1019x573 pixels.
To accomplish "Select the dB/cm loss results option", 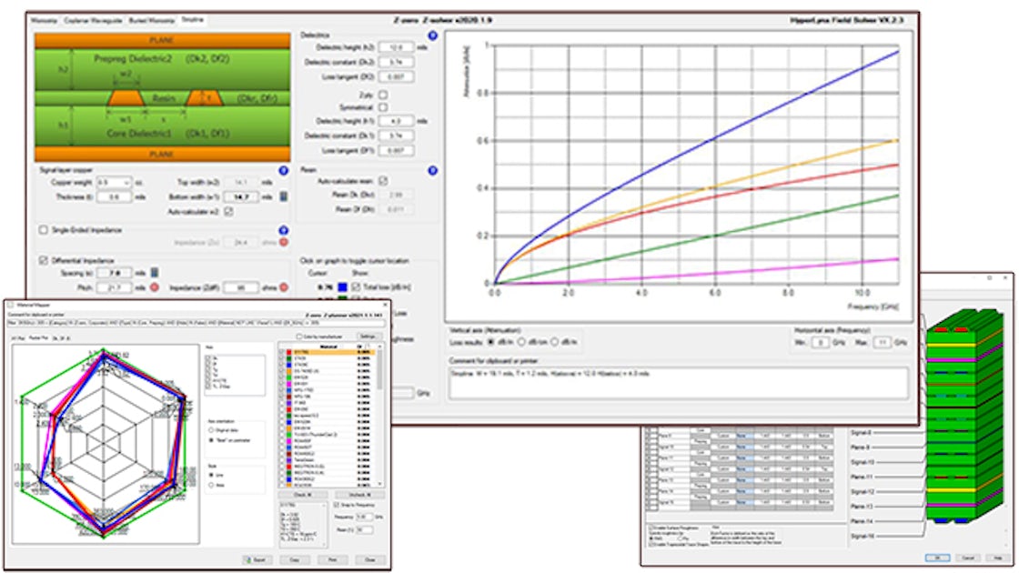I will click(x=521, y=340).
